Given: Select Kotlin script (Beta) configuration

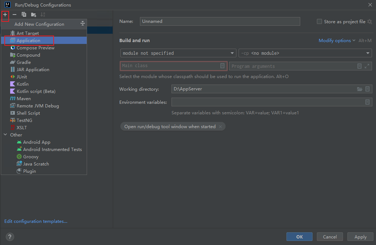Looking at the screenshot, I should pos(44,91).
